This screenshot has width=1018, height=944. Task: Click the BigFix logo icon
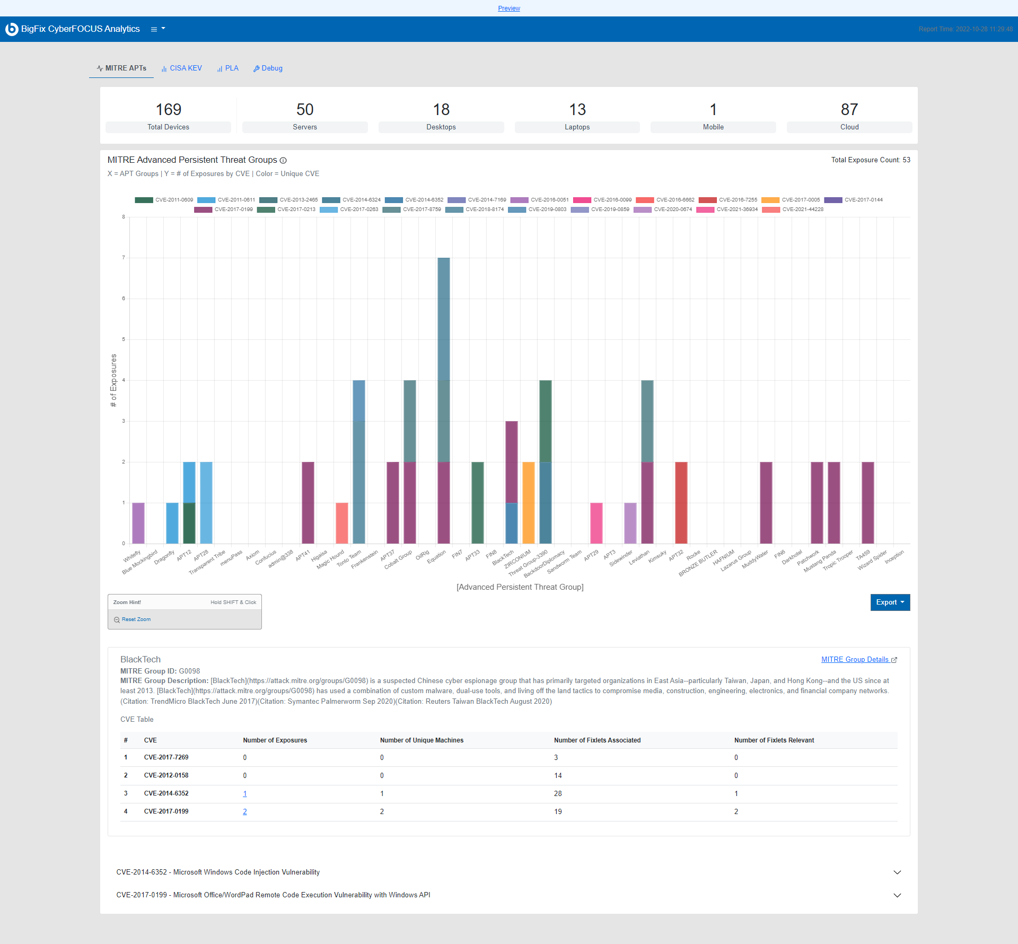pyautogui.click(x=12, y=29)
